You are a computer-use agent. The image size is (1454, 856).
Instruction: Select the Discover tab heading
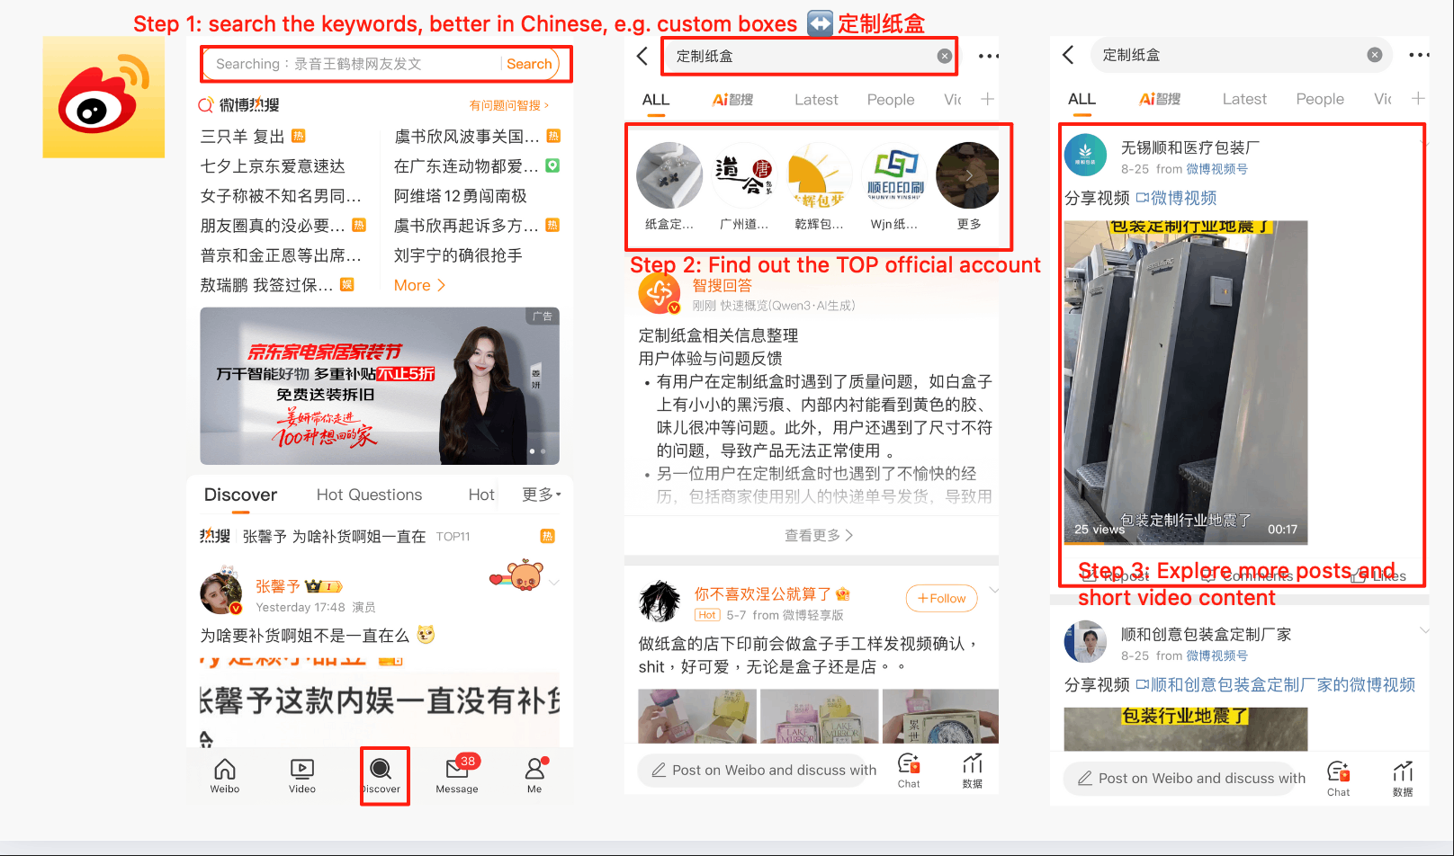240,495
